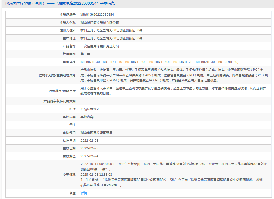Image resolution: width=274 pixels, height=199 pixels.
Task: Click the 适用范围/预期用途 label
Action: (62, 91)
